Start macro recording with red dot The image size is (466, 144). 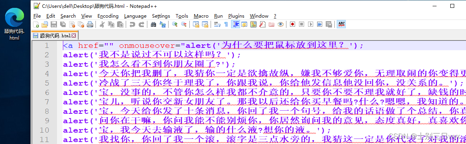click(292, 24)
